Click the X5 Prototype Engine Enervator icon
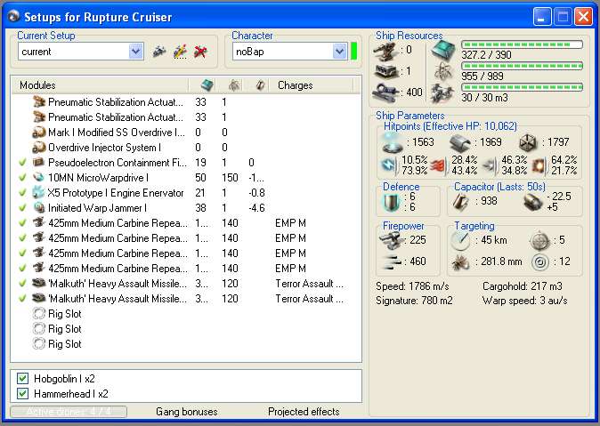The width and height of the screenshot is (600, 426). 39,192
